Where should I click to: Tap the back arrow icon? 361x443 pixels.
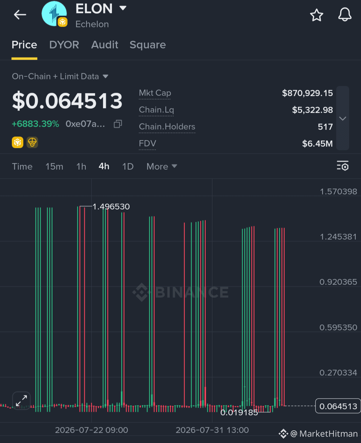pyautogui.click(x=20, y=15)
